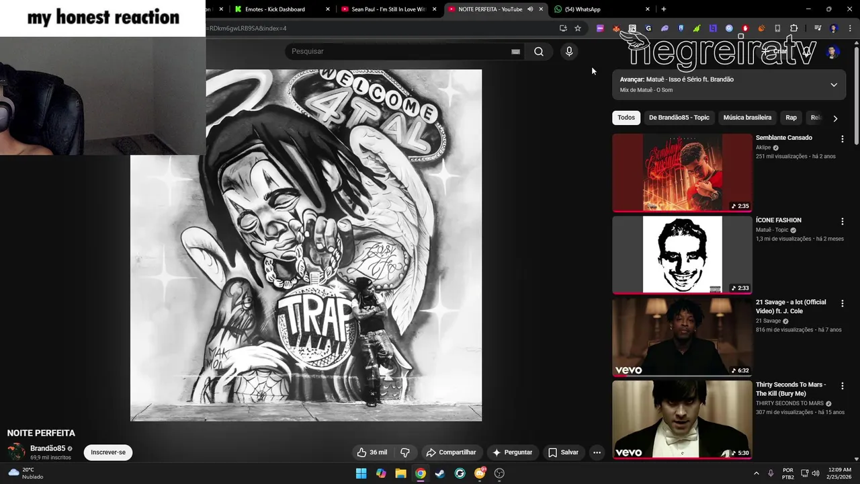Open the clock showing 12:09 AM
860x484 pixels.
(x=840, y=473)
